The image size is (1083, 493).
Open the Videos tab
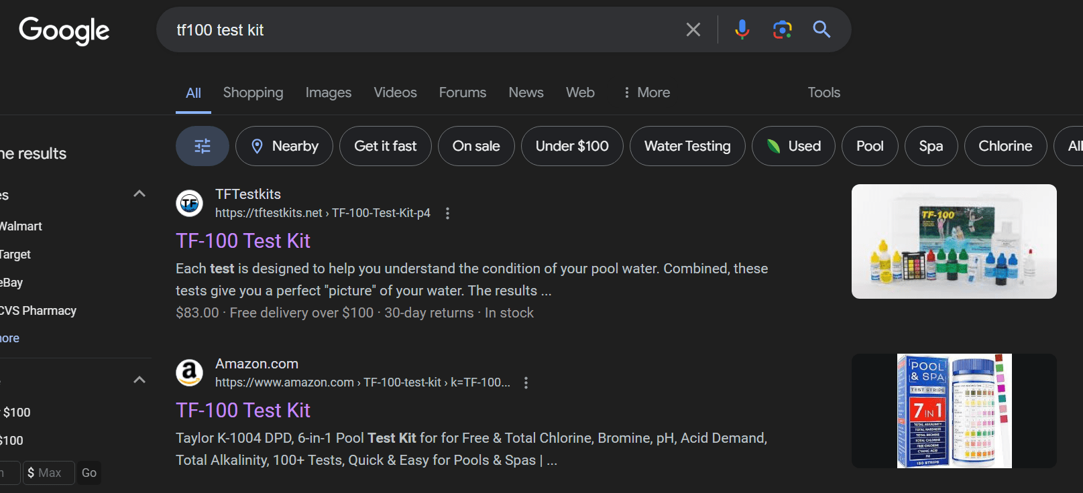pyautogui.click(x=395, y=92)
